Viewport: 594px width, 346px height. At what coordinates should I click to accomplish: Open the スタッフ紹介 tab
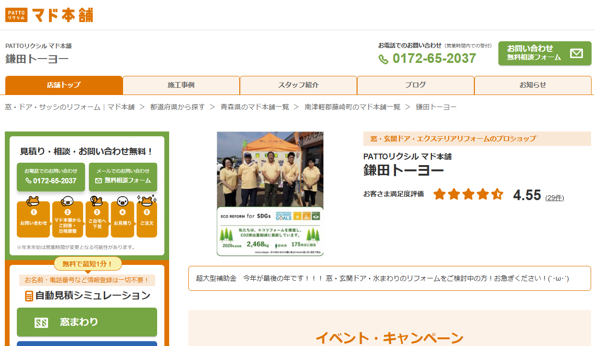point(298,85)
